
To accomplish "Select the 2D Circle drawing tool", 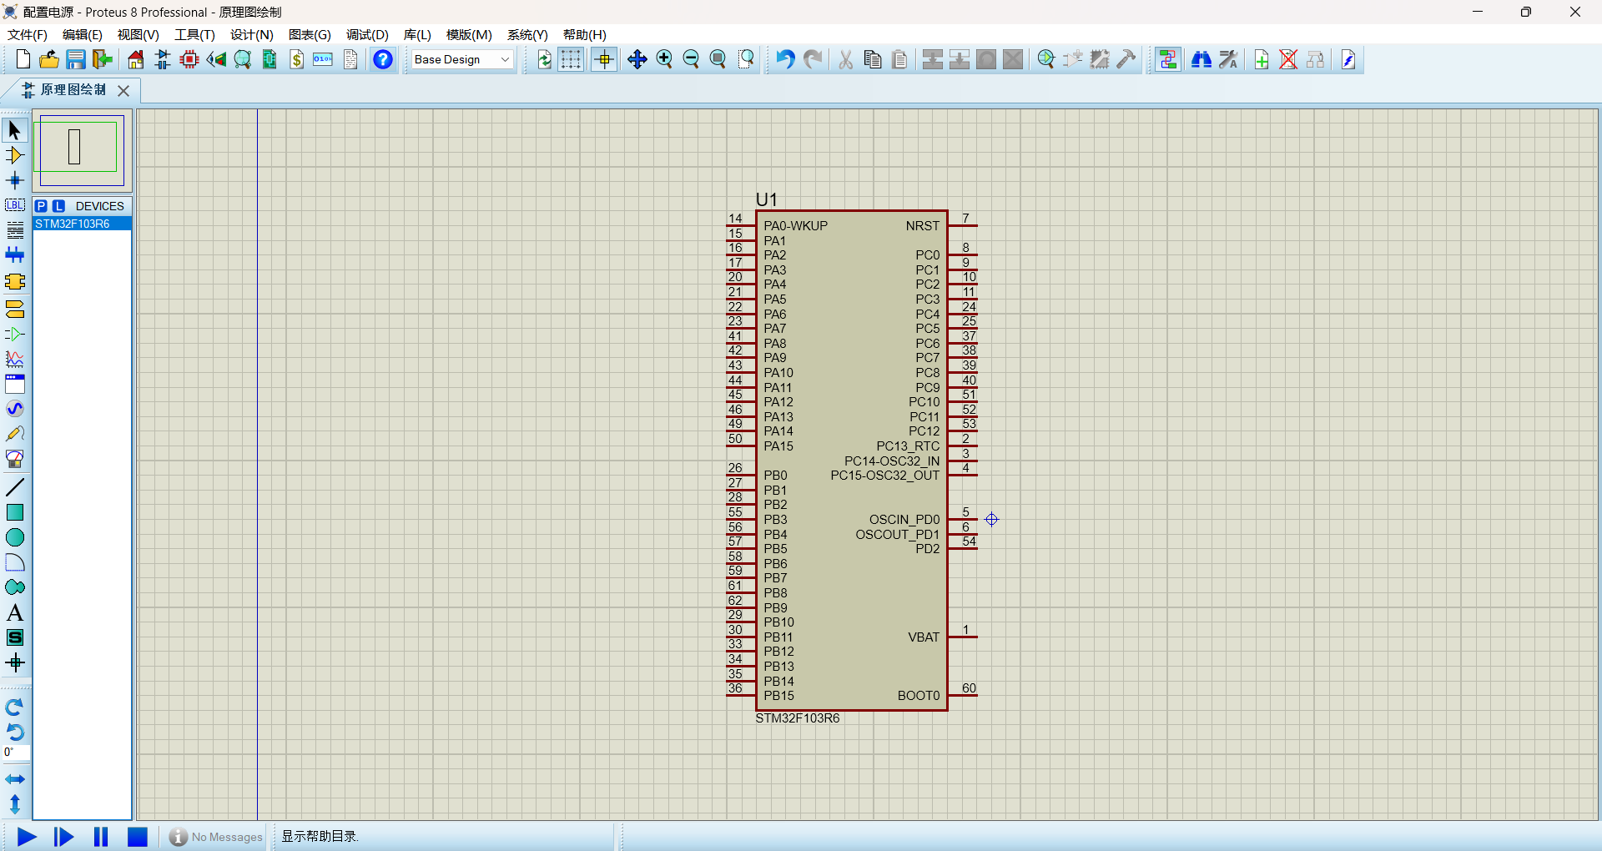I will (15, 537).
